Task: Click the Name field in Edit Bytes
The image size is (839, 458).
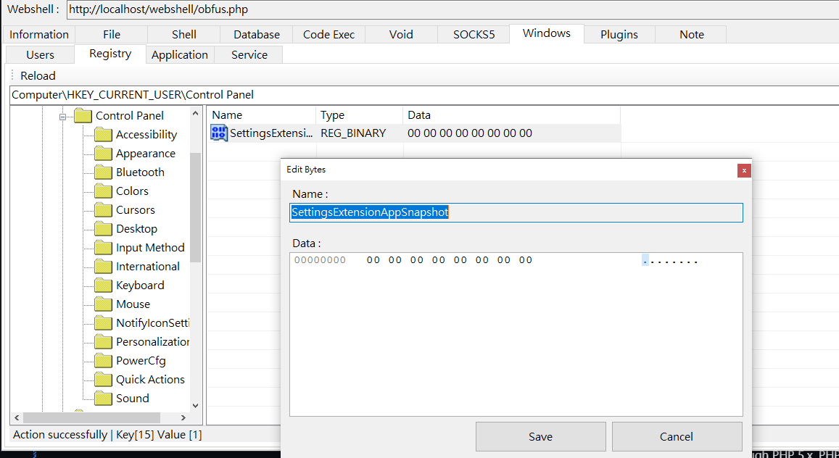Action: 516,212
